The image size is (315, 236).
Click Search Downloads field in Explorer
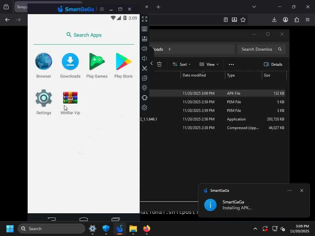pos(261,49)
